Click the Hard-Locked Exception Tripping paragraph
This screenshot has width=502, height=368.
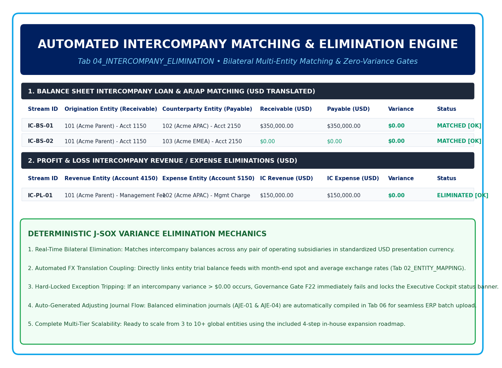263,287
